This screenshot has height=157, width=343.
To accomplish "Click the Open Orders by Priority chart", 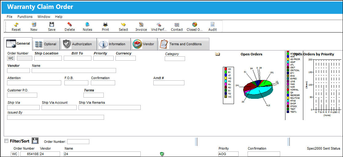I will pos(327,85).
